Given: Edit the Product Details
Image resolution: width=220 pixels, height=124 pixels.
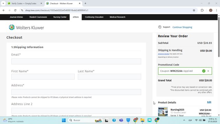Looking at the screenshot, I should (209, 102).
